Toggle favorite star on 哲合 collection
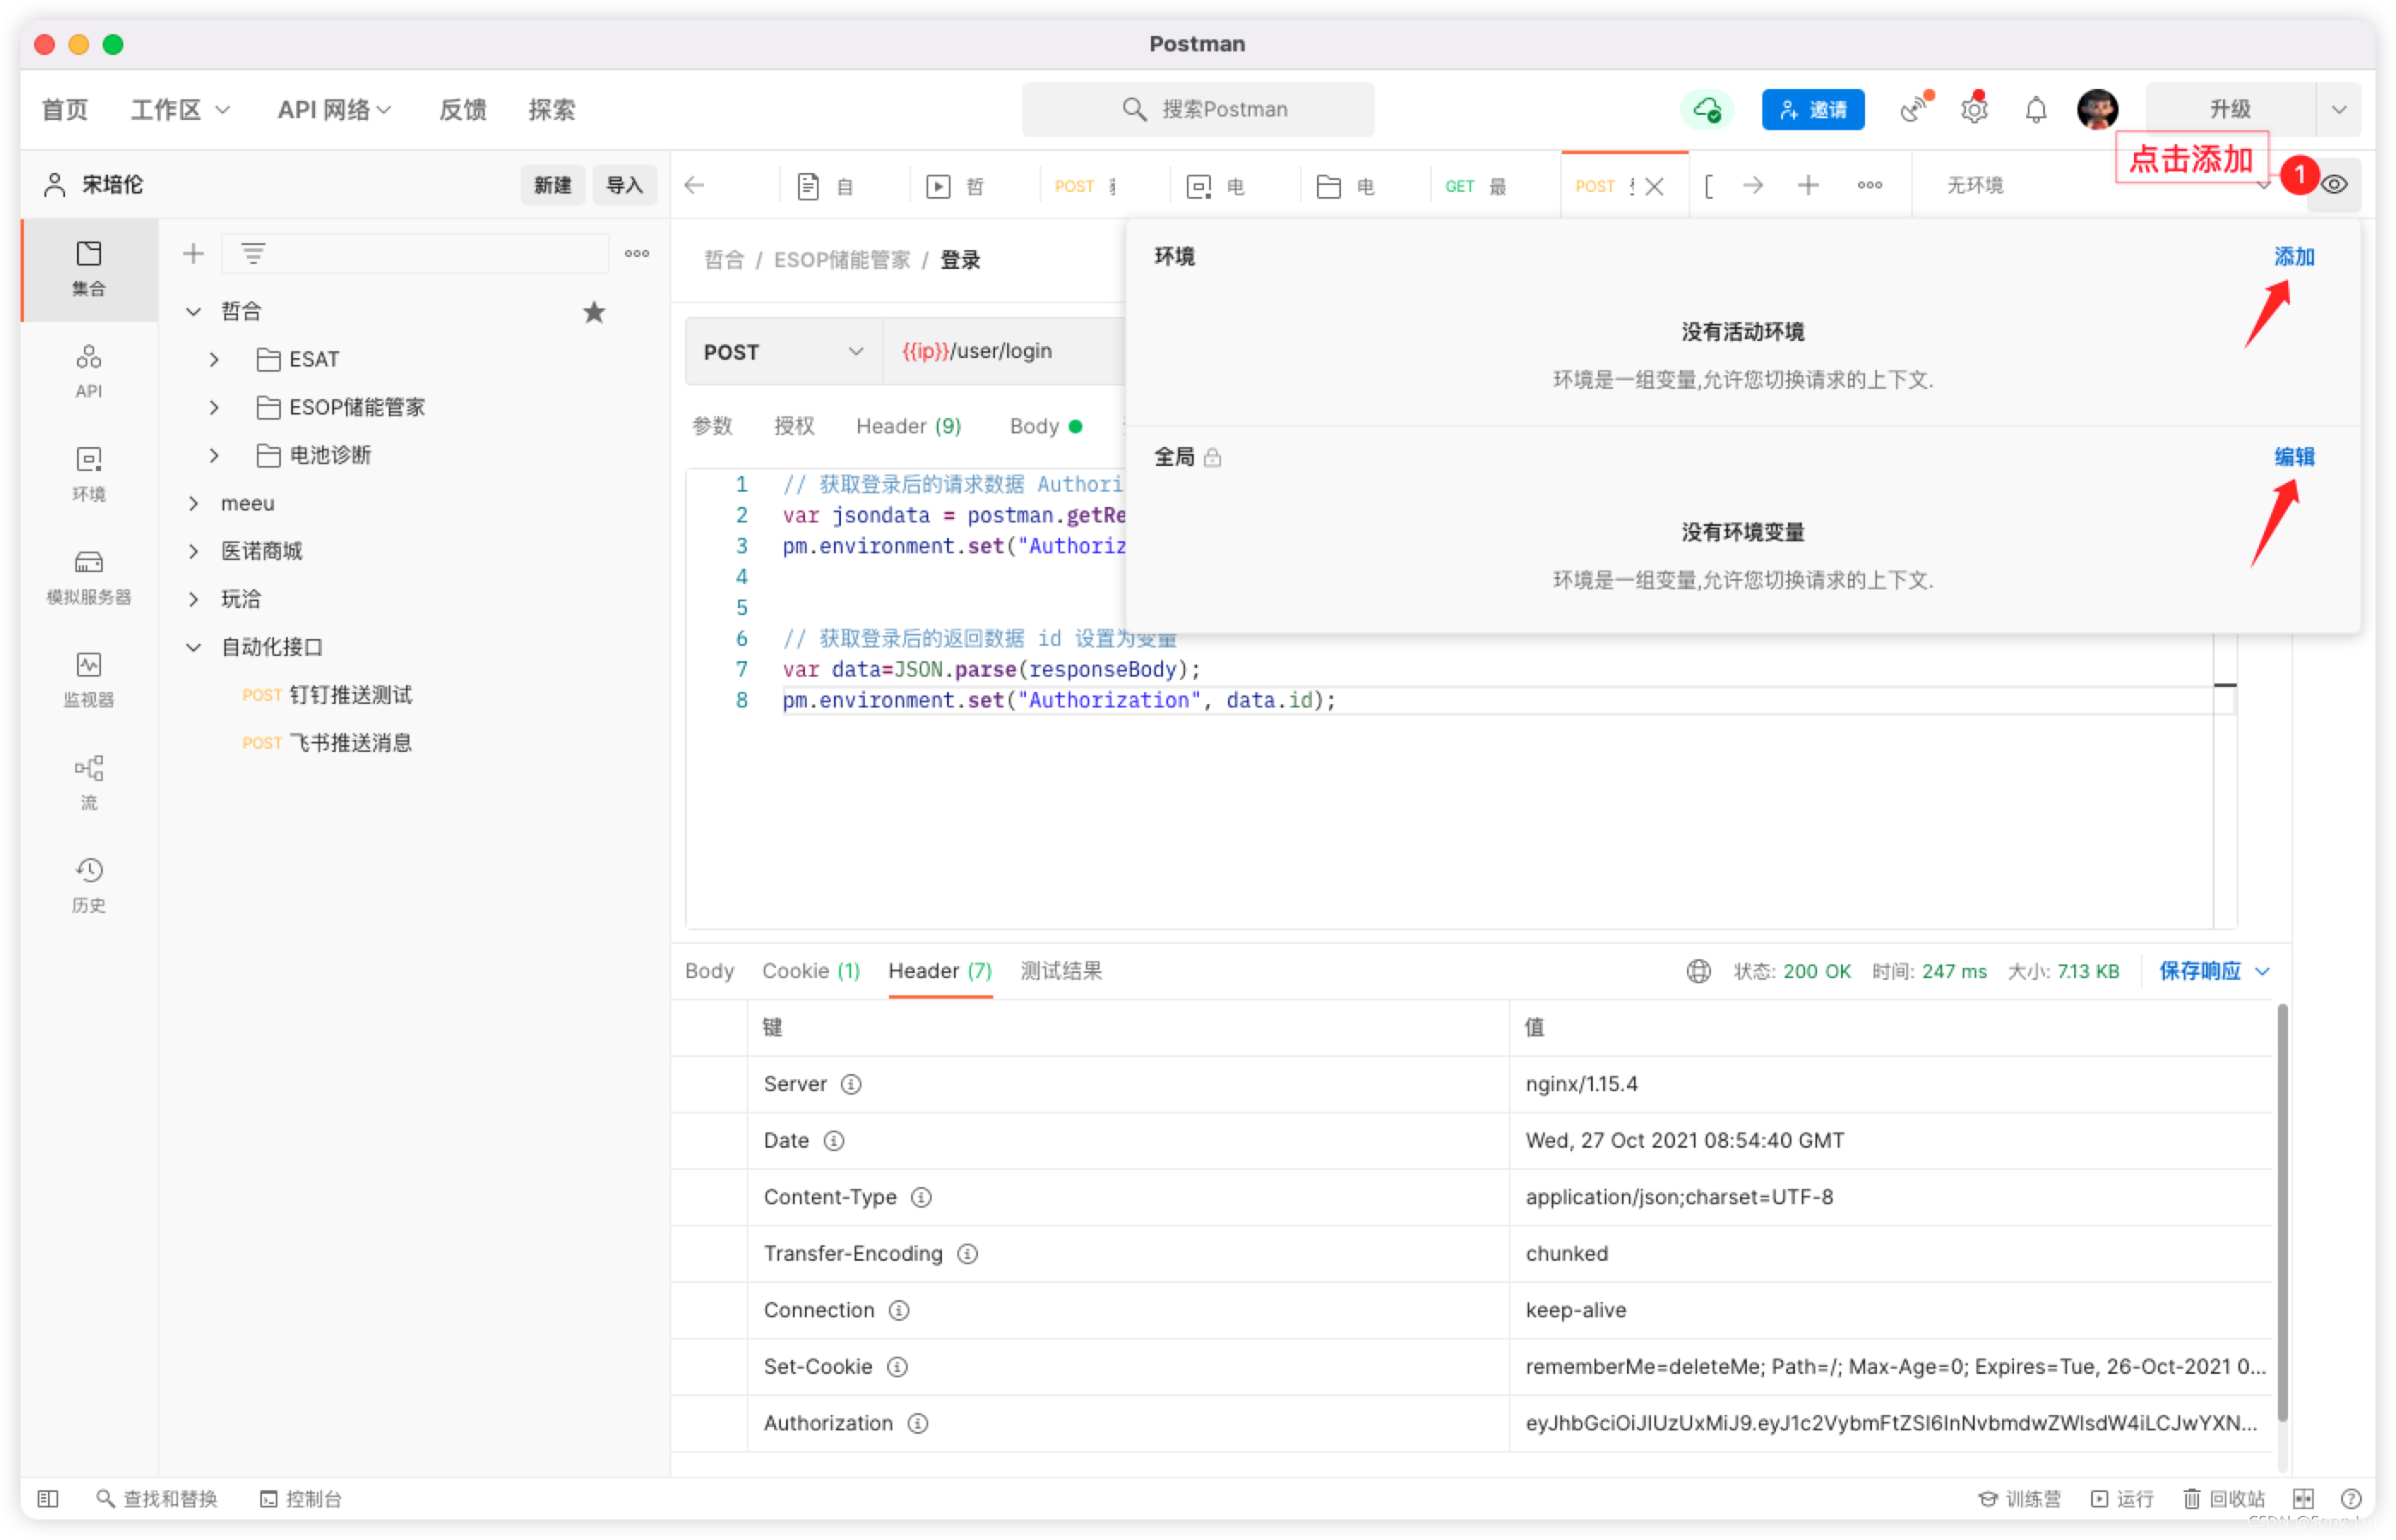This screenshot has width=2396, height=1540. coord(593,312)
